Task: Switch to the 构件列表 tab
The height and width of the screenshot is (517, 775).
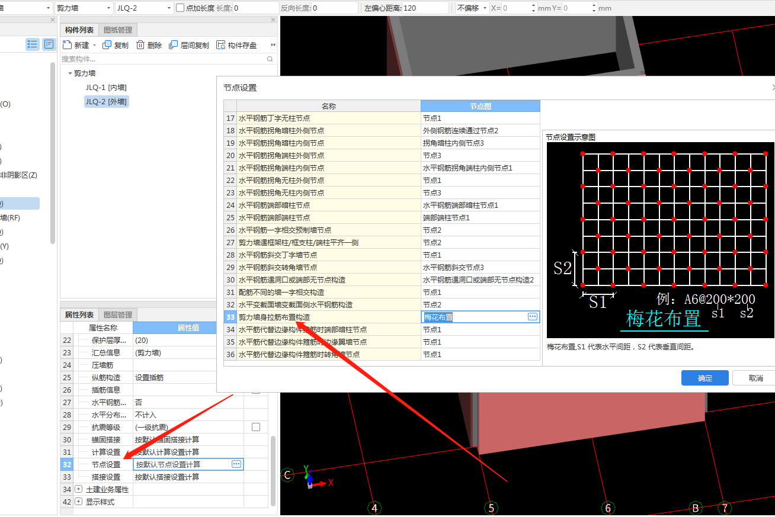Action: pos(79,30)
